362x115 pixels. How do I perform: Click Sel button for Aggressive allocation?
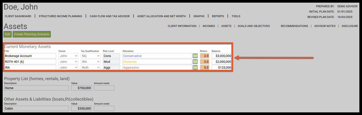195,67
